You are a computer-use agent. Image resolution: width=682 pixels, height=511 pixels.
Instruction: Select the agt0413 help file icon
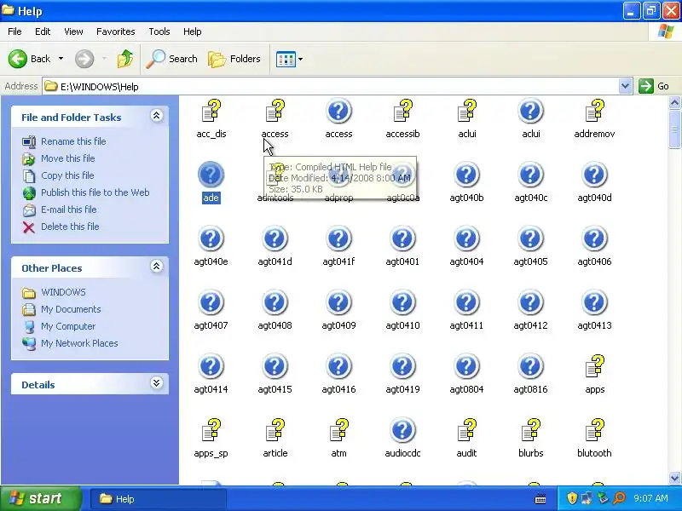(x=594, y=302)
